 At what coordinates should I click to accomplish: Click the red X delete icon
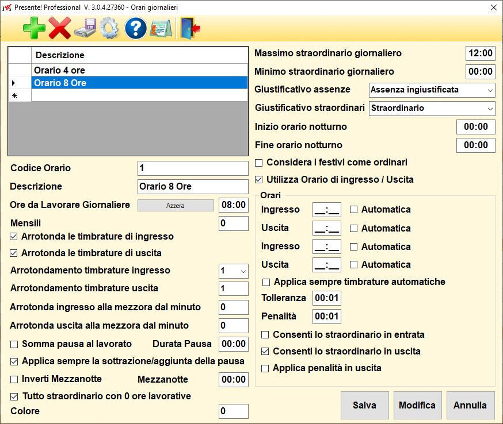click(x=60, y=28)
